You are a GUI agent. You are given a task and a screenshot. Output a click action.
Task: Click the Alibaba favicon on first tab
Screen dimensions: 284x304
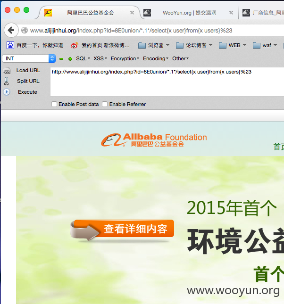tap(48, 13)
